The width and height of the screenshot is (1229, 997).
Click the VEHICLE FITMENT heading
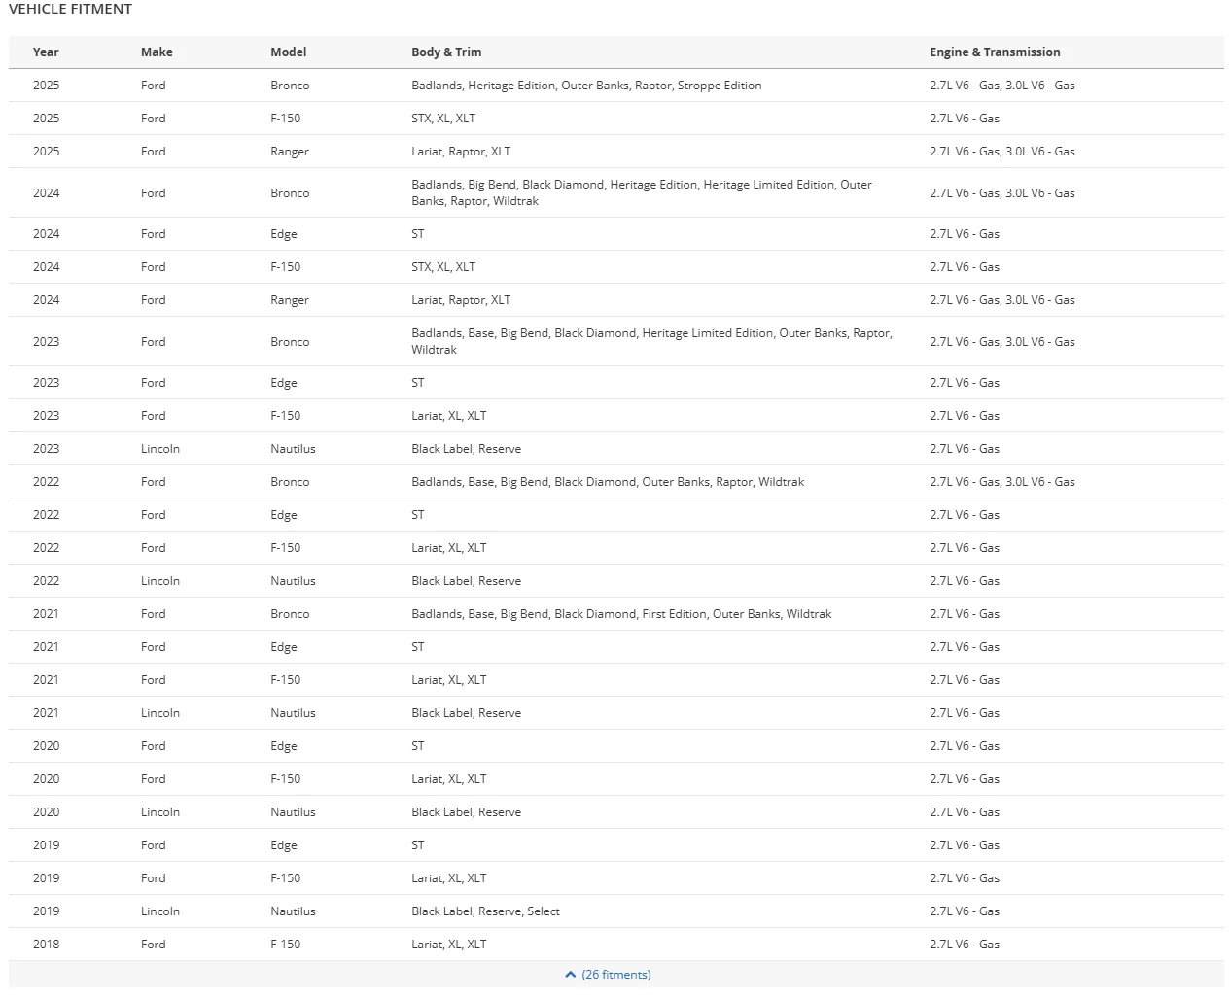[70, 9]
